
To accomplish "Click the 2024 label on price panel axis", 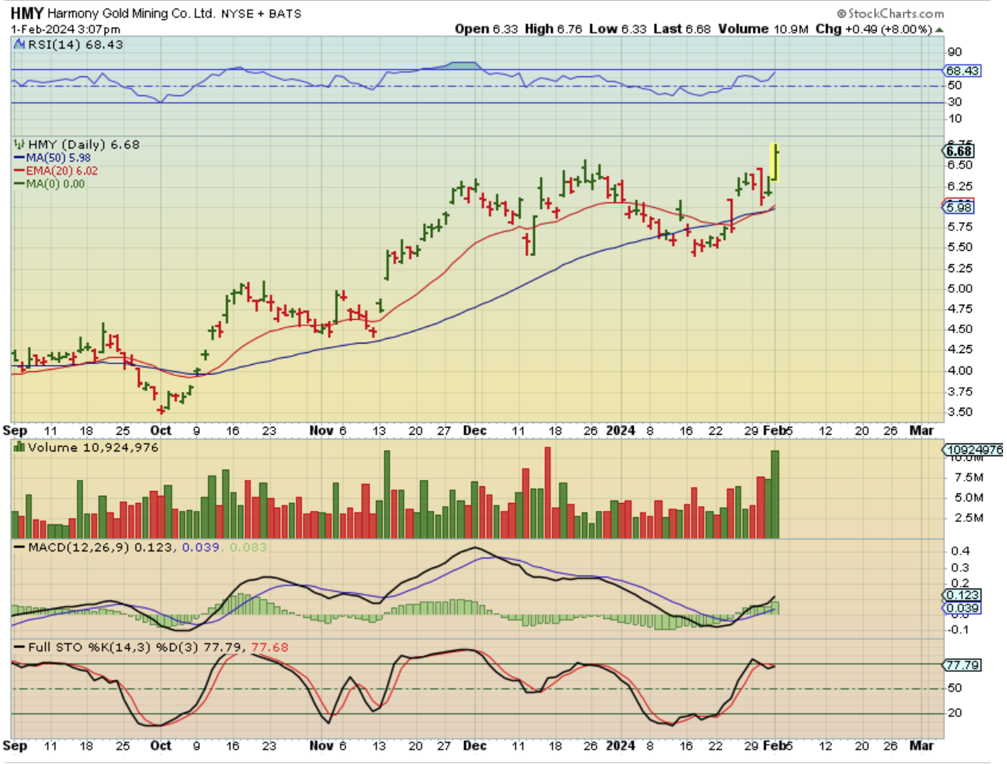I will point(621,430).
